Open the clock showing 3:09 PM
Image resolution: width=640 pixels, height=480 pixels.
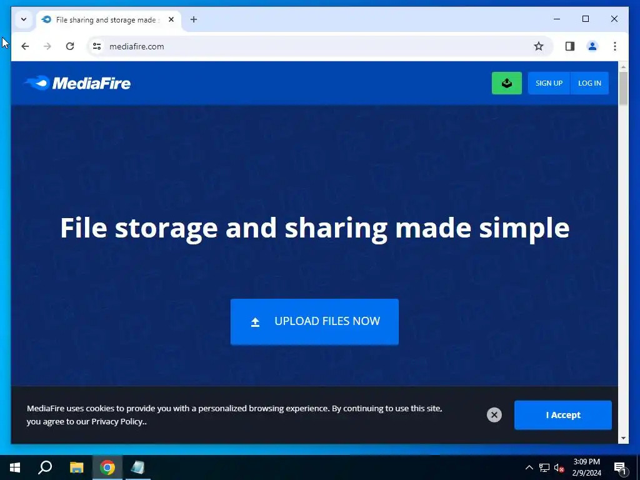[586, 467]
